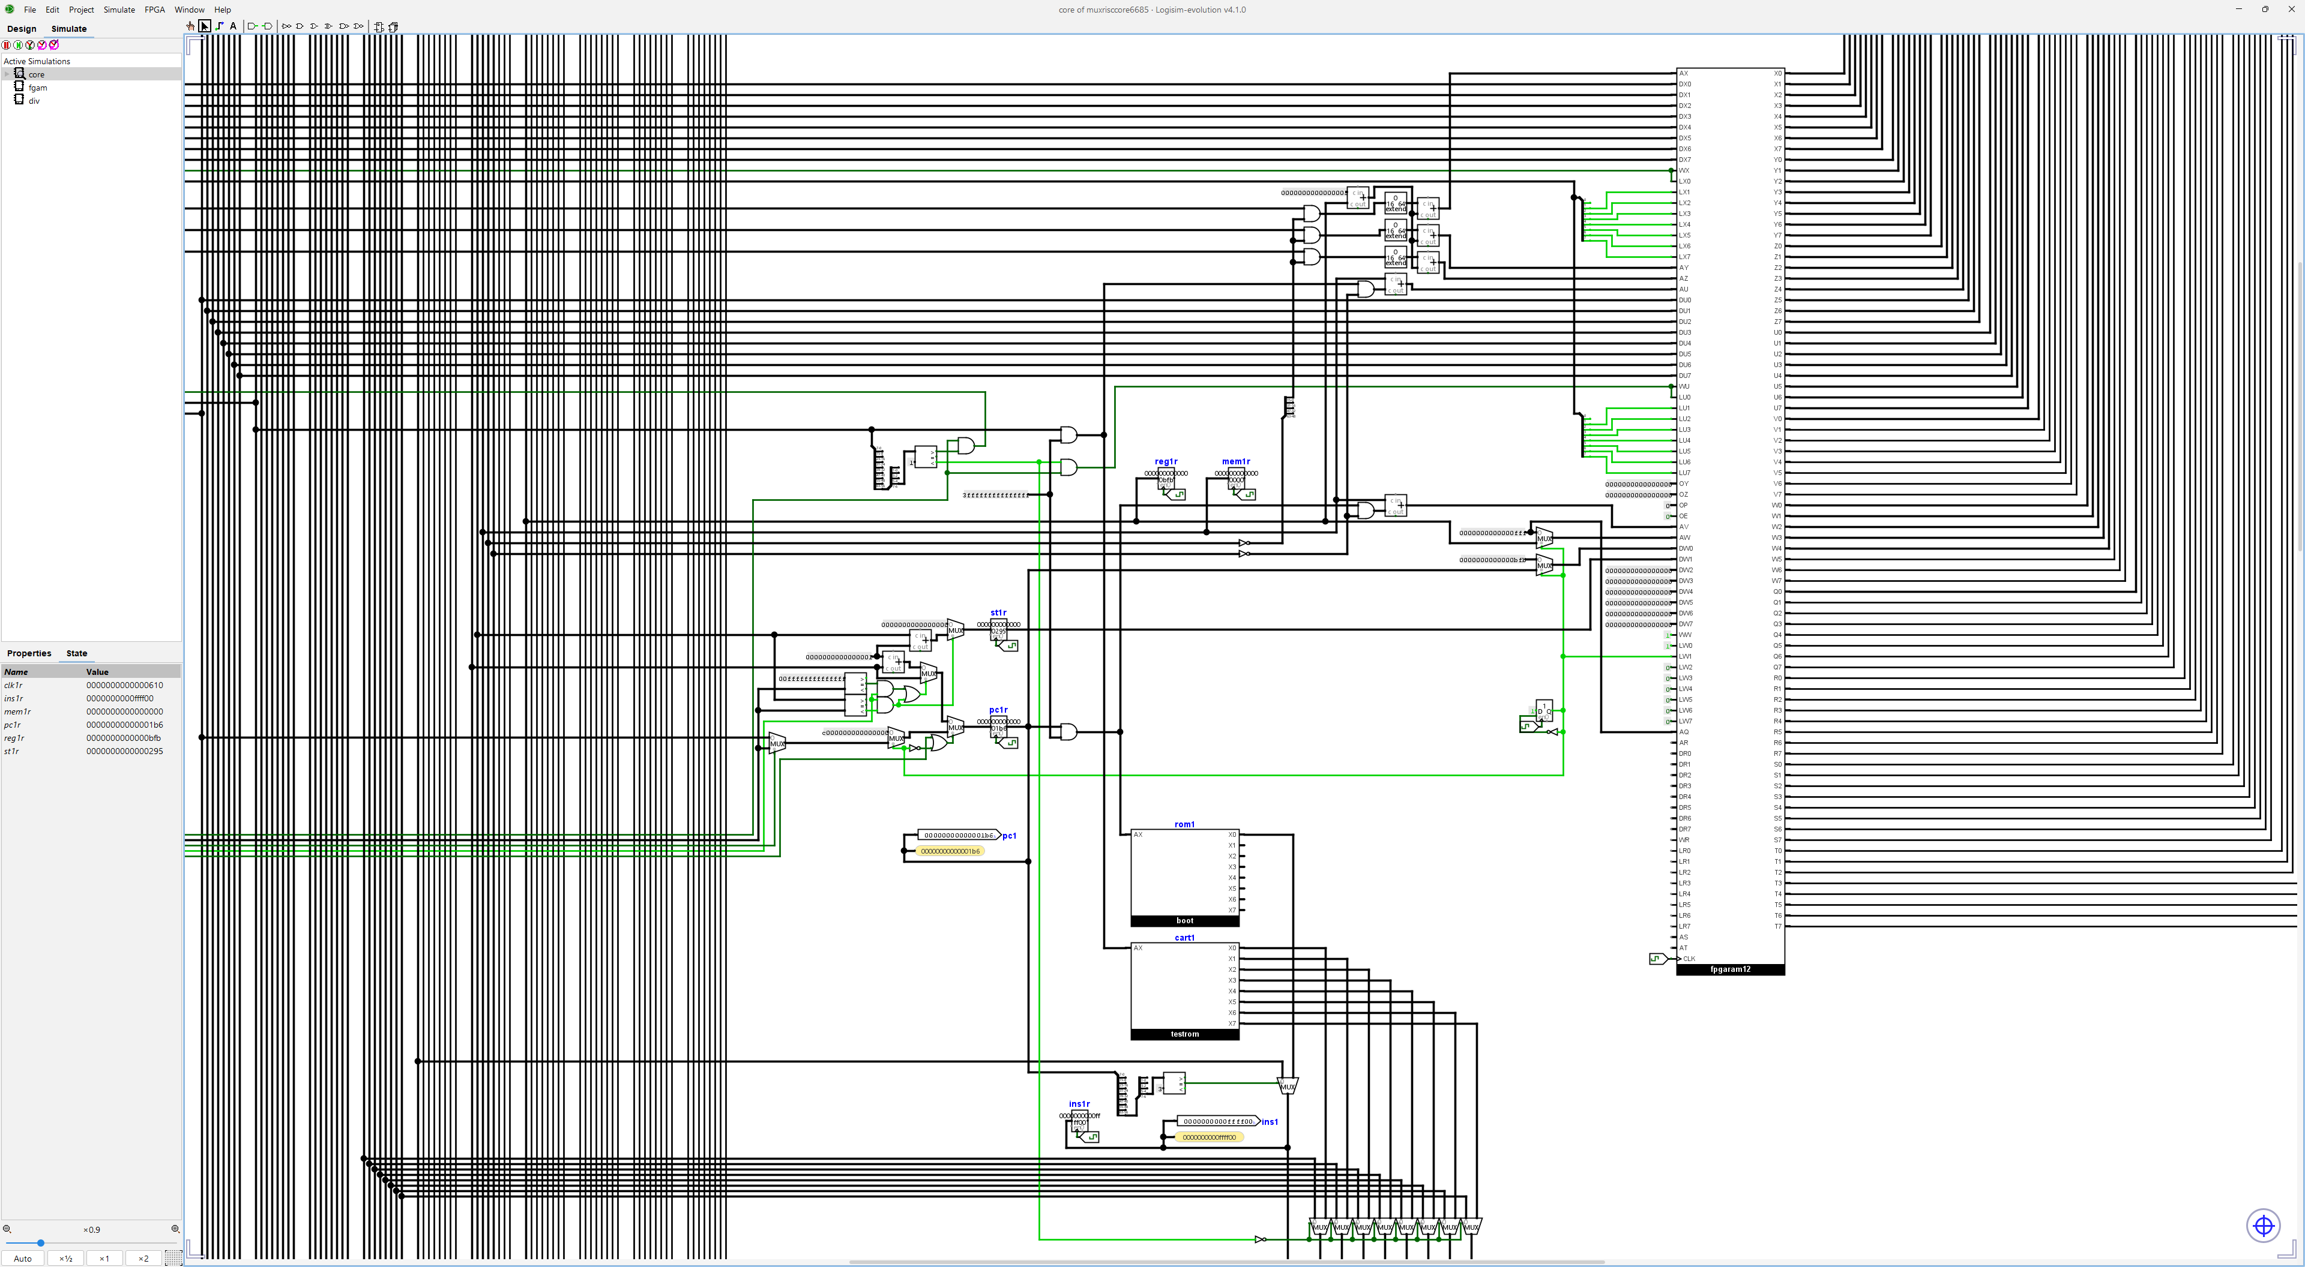Open the File menu
This screenshot has width=2305, height=1267.
point(29,10)
